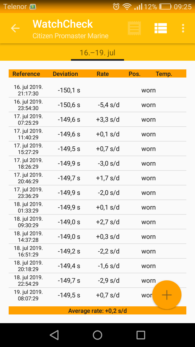The height and width of the screenshot is (347, 195).
Task: Tap the Deviation column header
Action: 65,74
